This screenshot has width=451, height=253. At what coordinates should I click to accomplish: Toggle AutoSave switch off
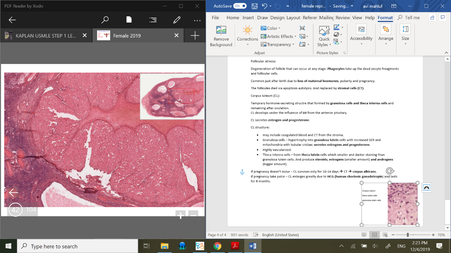click(x=240, y=6)
